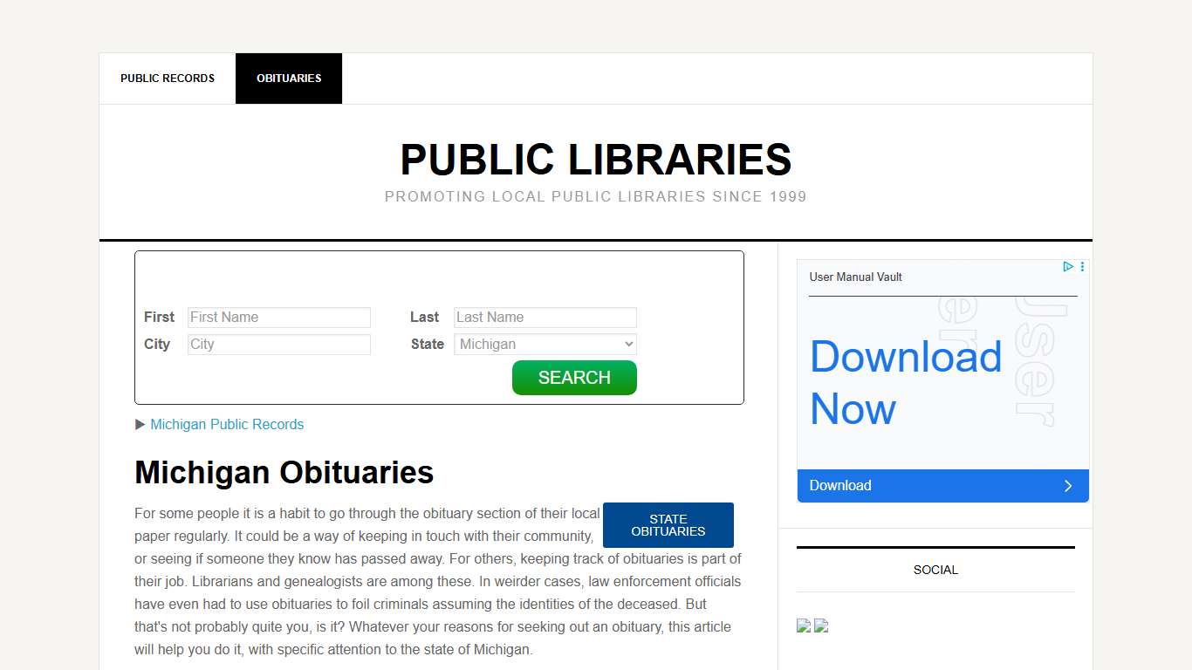Switch to the Obituaries tab
This screenshot has width=1192, height=670.
point(289,79)
